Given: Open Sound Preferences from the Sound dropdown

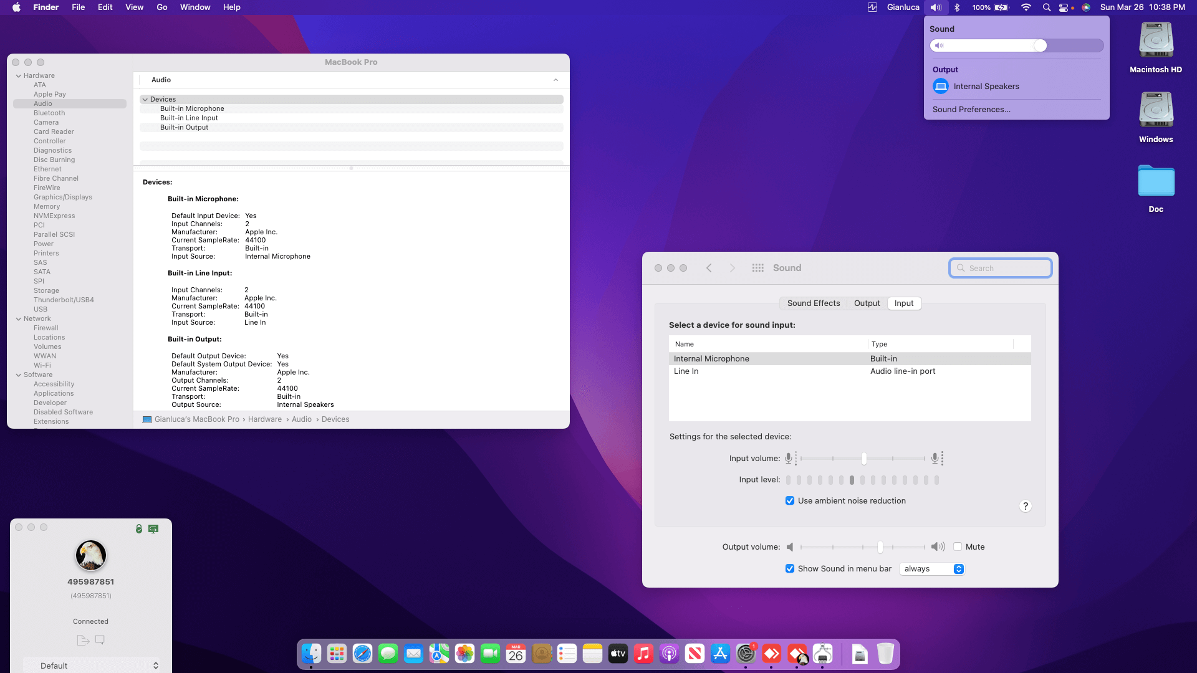Looking at the screenshot, I should pos(971,110).
